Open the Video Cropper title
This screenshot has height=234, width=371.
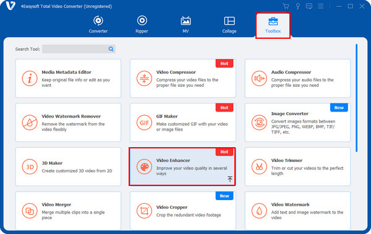pos(172,207)
